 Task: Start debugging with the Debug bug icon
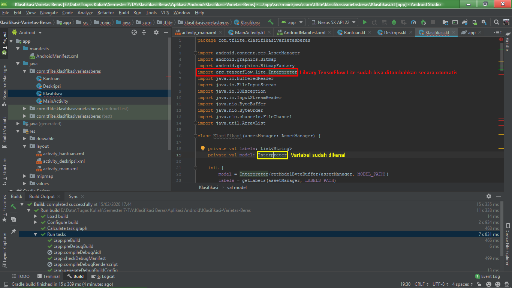(394, 22)
